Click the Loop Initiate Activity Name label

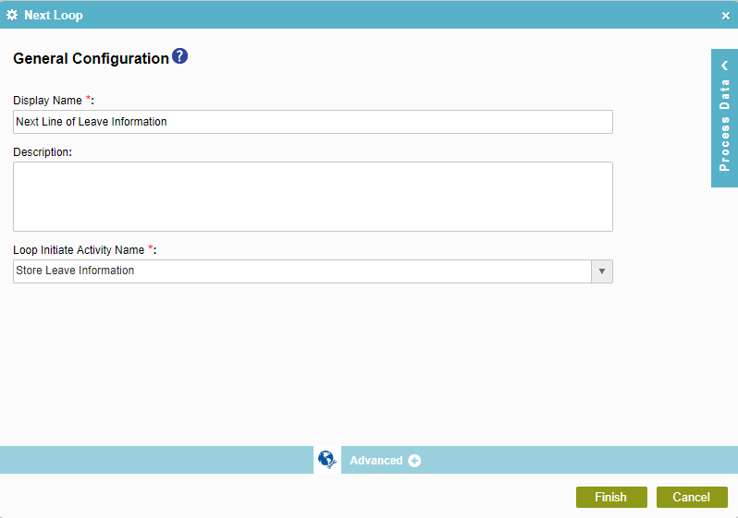79,249
